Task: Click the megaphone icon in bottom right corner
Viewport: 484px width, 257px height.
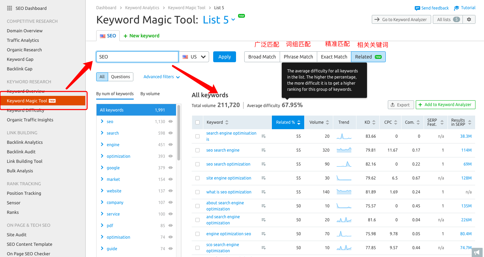Action: point(476,252)
